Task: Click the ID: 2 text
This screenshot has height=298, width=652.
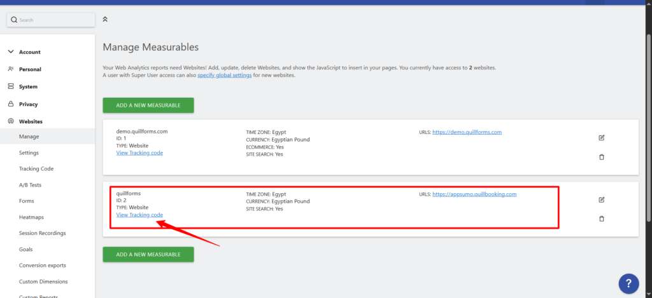Action: pos(121,200)
